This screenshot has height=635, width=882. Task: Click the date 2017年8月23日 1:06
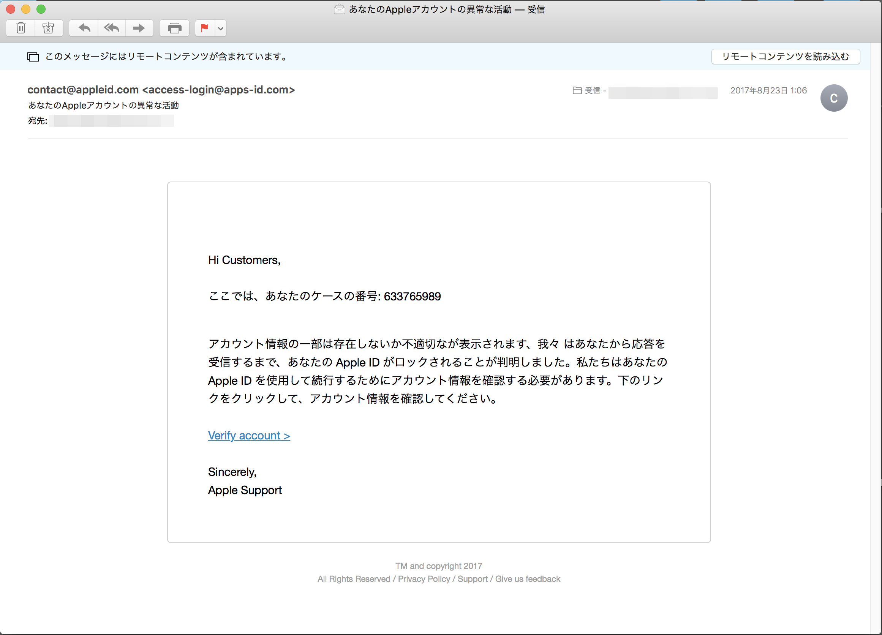point(768,90)
